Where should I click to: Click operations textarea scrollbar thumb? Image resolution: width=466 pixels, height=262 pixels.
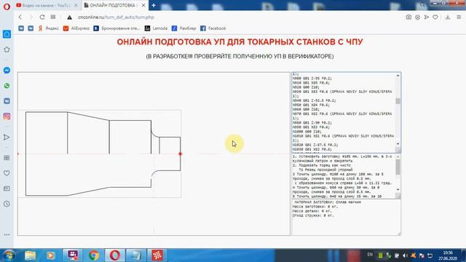pyautogui.click(x=398, y=167)
